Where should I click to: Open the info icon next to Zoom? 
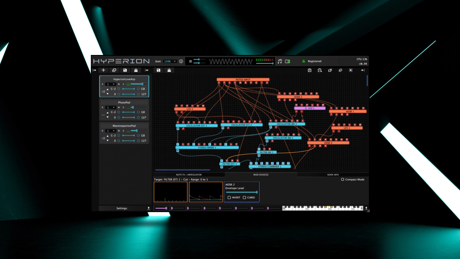tap(181, 61)
